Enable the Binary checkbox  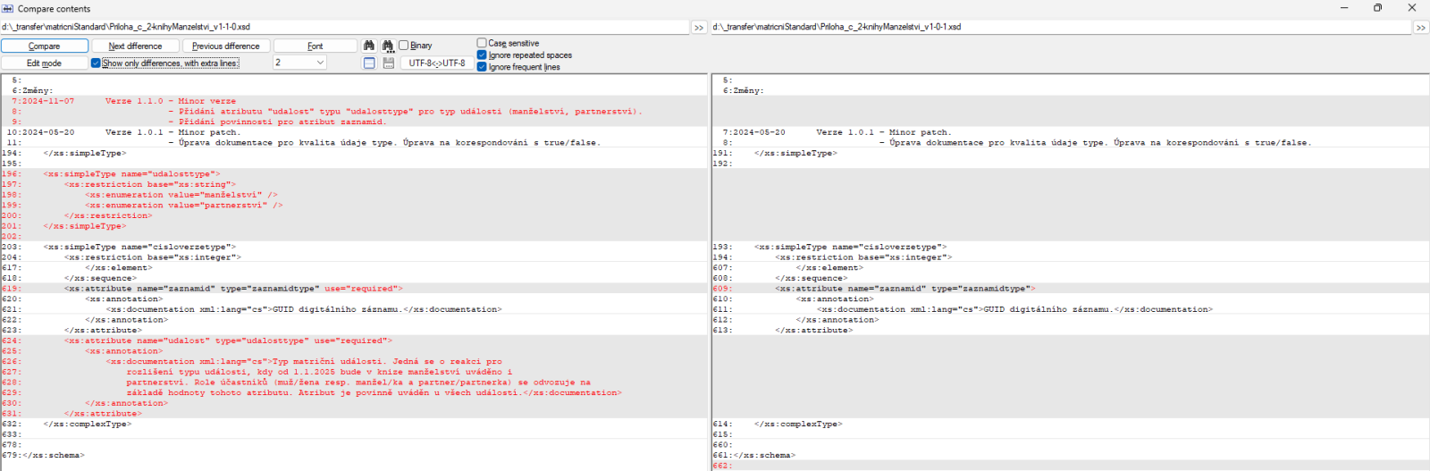point(404,46)
